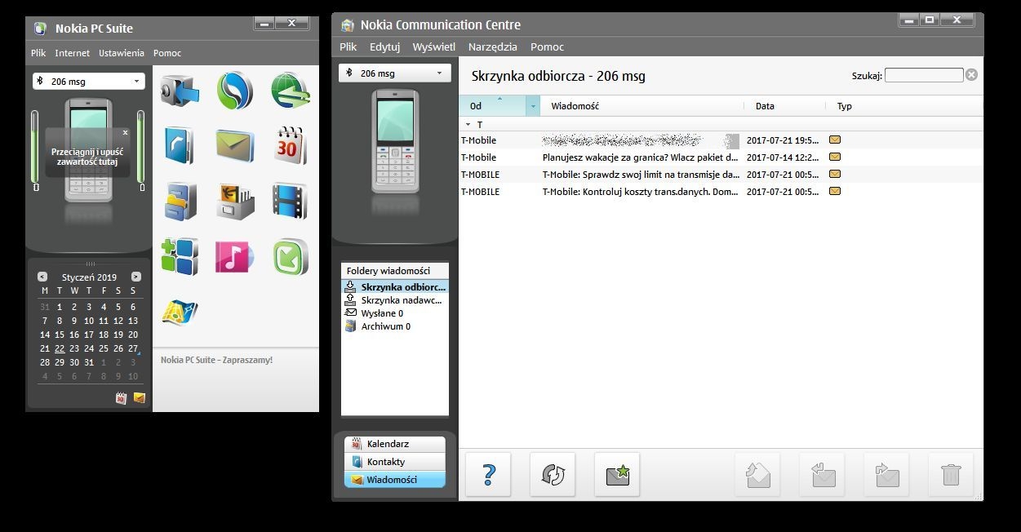
Task: Open Plik menu in Communication Centre
Action: click(348, 47)
